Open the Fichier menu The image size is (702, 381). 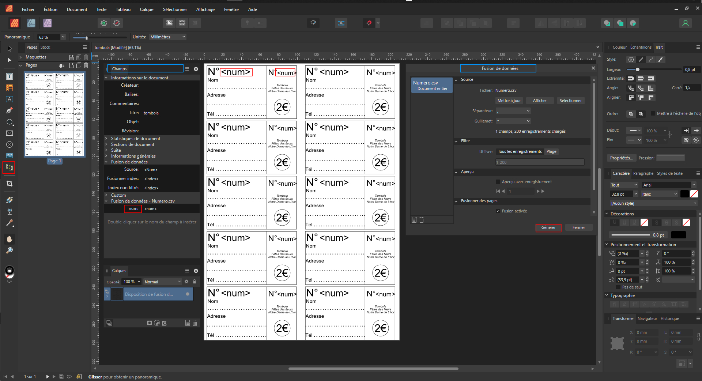click(28, 10)
